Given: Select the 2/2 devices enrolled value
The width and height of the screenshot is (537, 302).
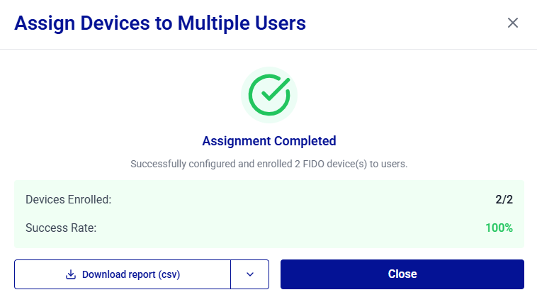Looking at the screenshot, I should [x=504, y=199].
